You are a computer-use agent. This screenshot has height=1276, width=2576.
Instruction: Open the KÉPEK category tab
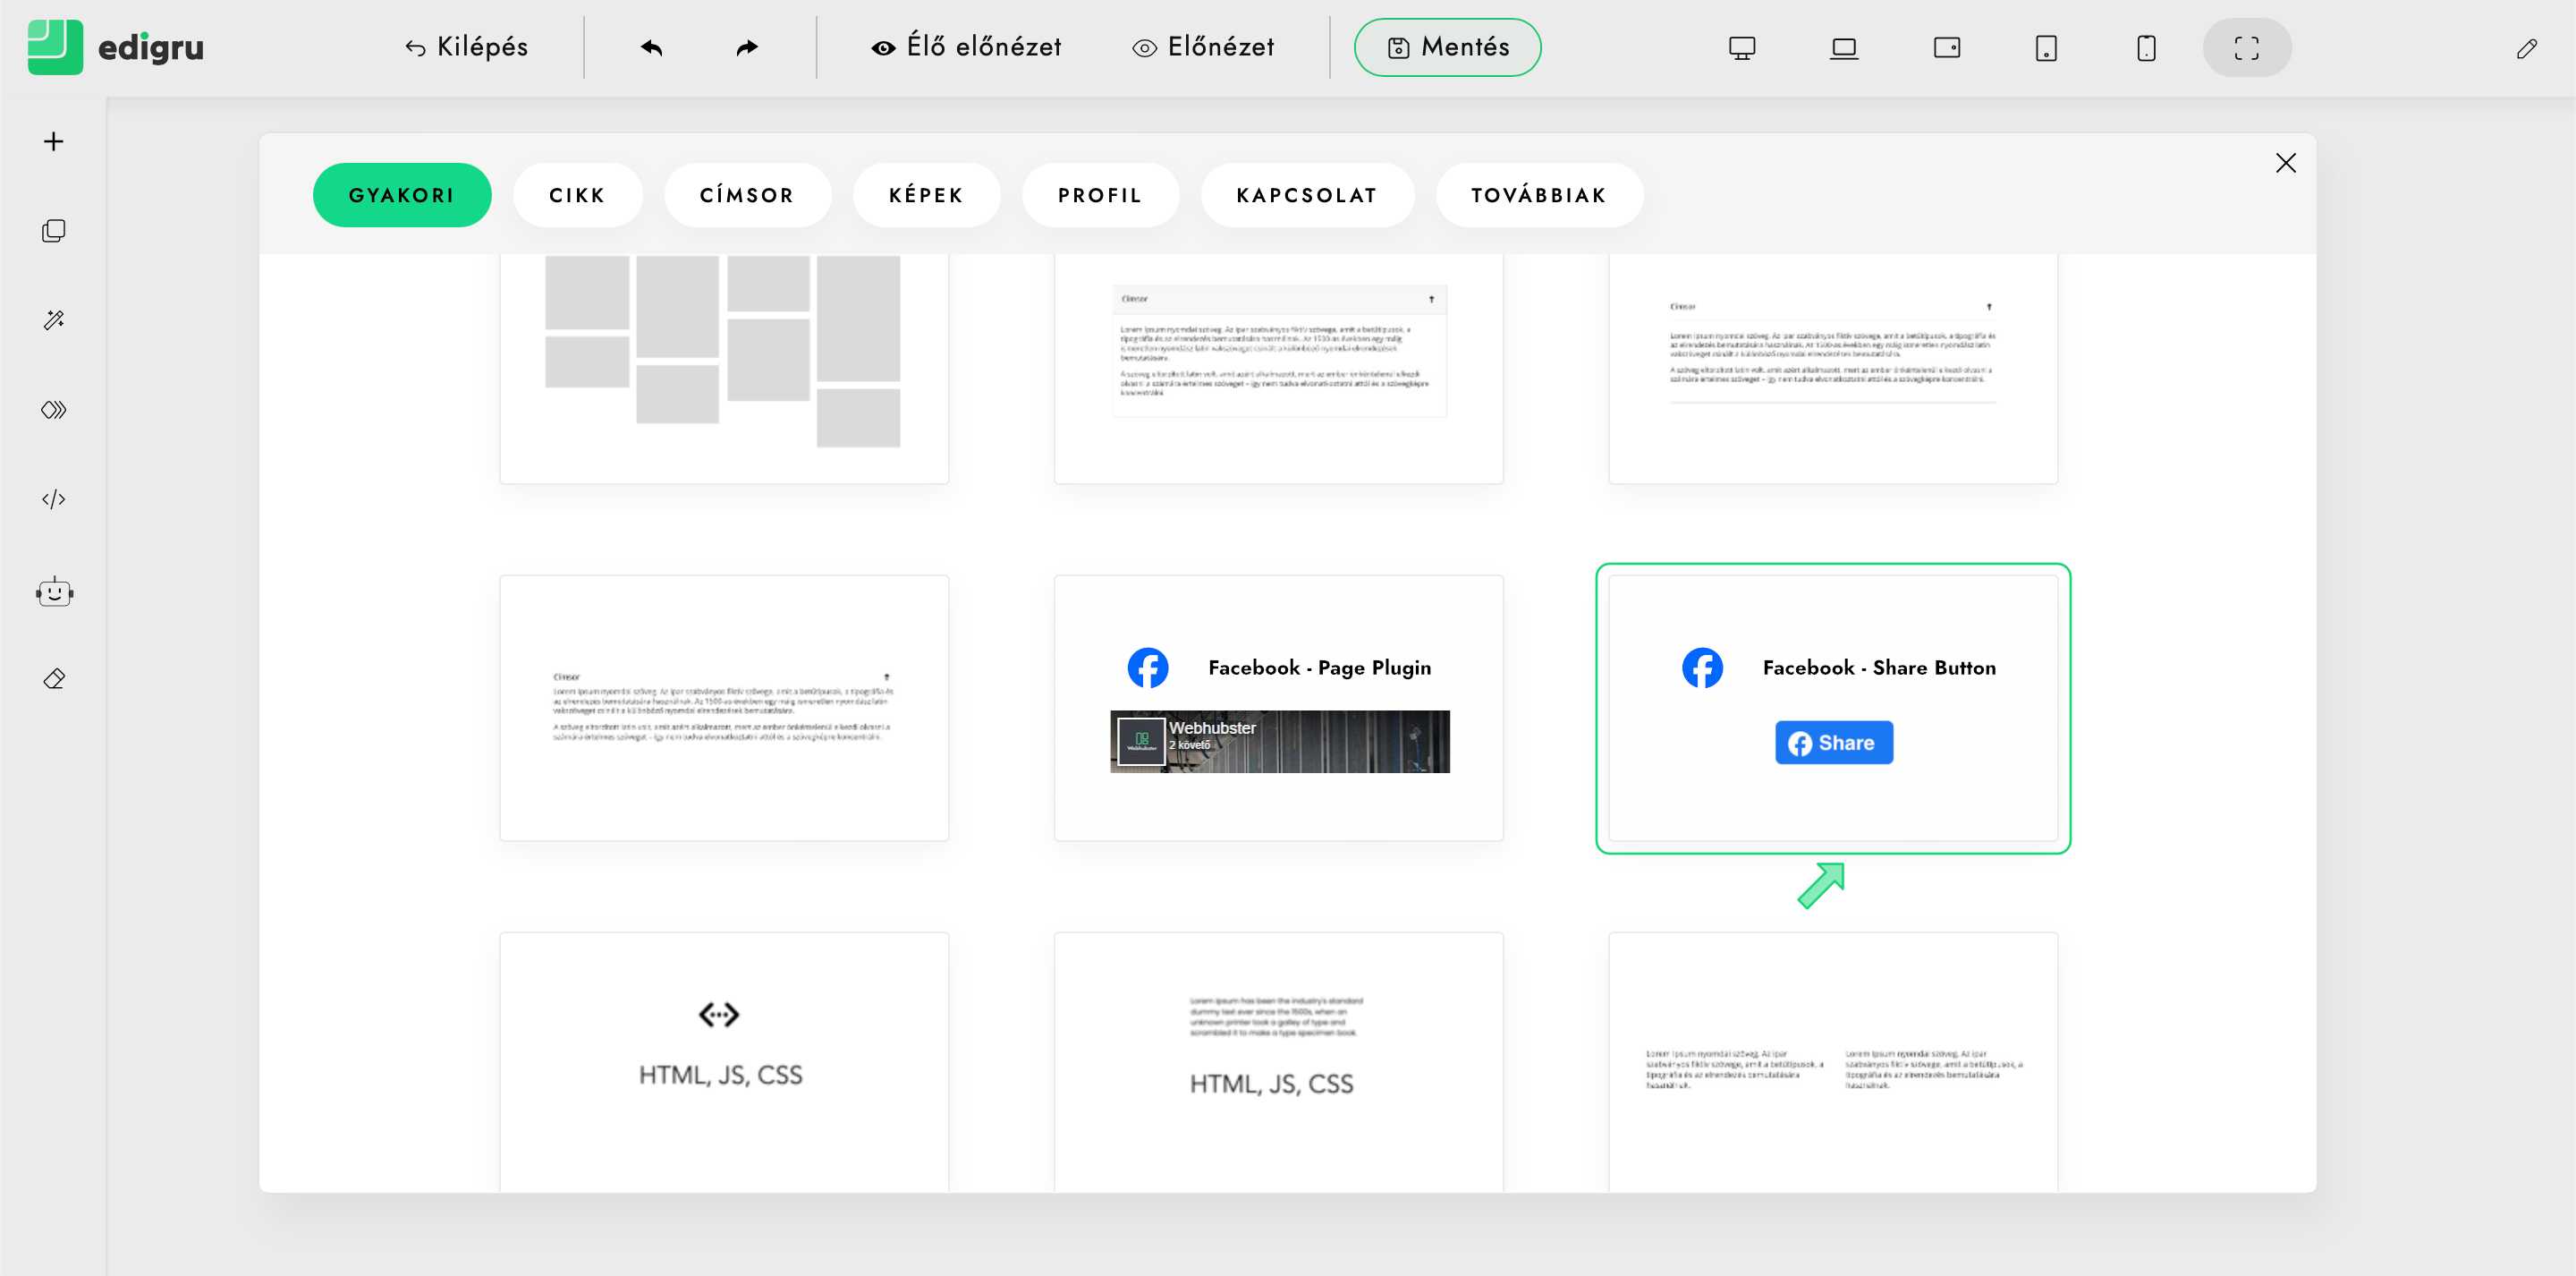926,195
